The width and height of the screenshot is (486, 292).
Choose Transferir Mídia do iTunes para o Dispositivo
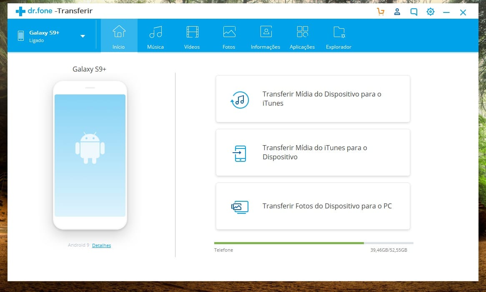(313, 153)
